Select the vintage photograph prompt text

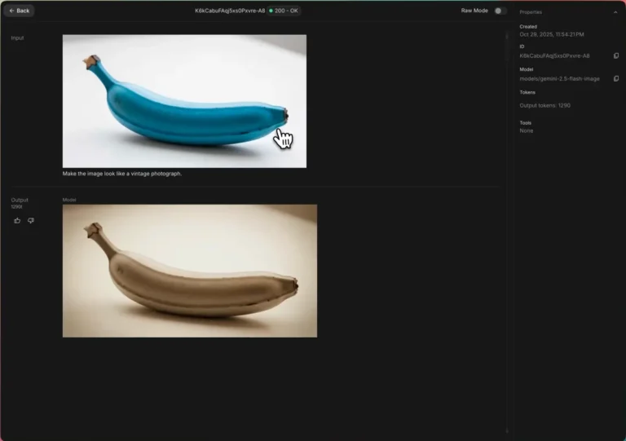(121, 174)
